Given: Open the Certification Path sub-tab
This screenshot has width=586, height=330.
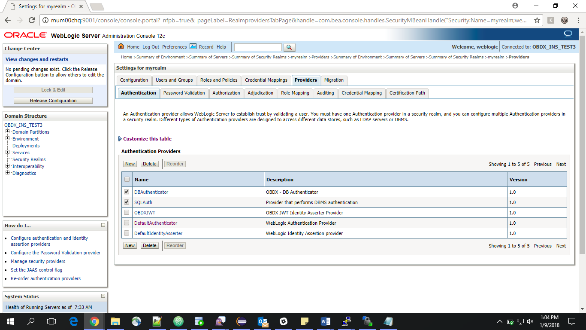Looking at the screenshot, I should (407, 93).
